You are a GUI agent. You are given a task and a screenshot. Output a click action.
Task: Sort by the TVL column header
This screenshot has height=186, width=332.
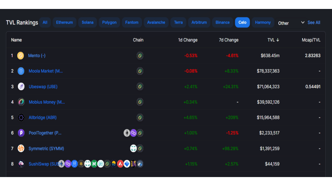click(273, 40)
